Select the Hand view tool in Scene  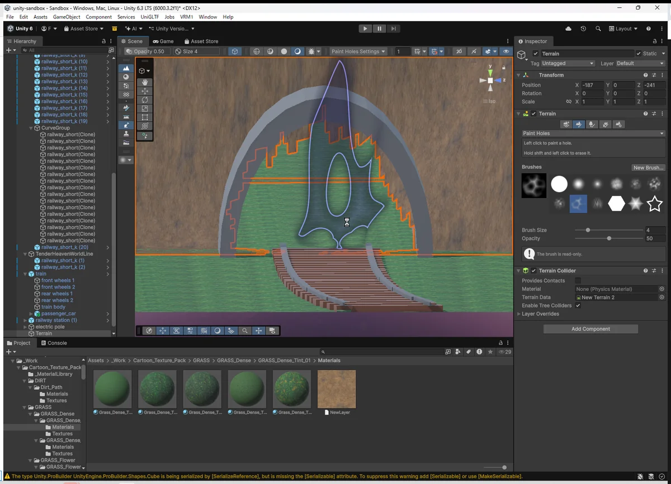(x=145, y=82)
